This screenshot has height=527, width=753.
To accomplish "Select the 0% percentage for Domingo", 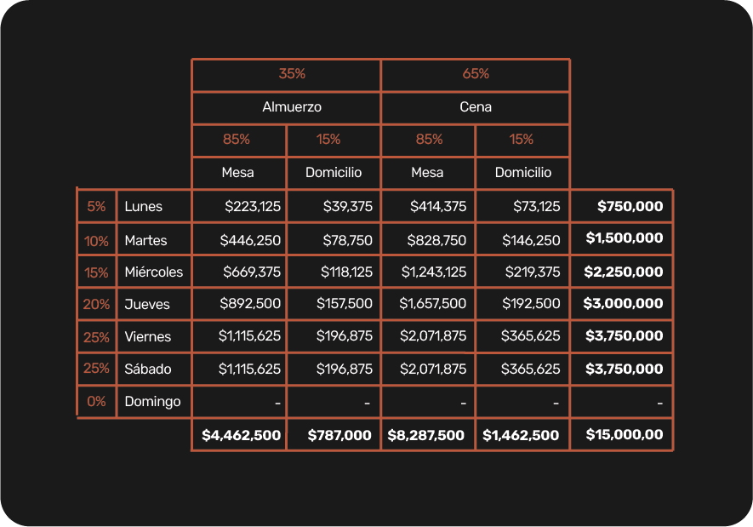I will pos(96,401).
